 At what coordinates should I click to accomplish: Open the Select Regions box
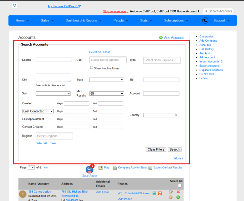[54, 136]
